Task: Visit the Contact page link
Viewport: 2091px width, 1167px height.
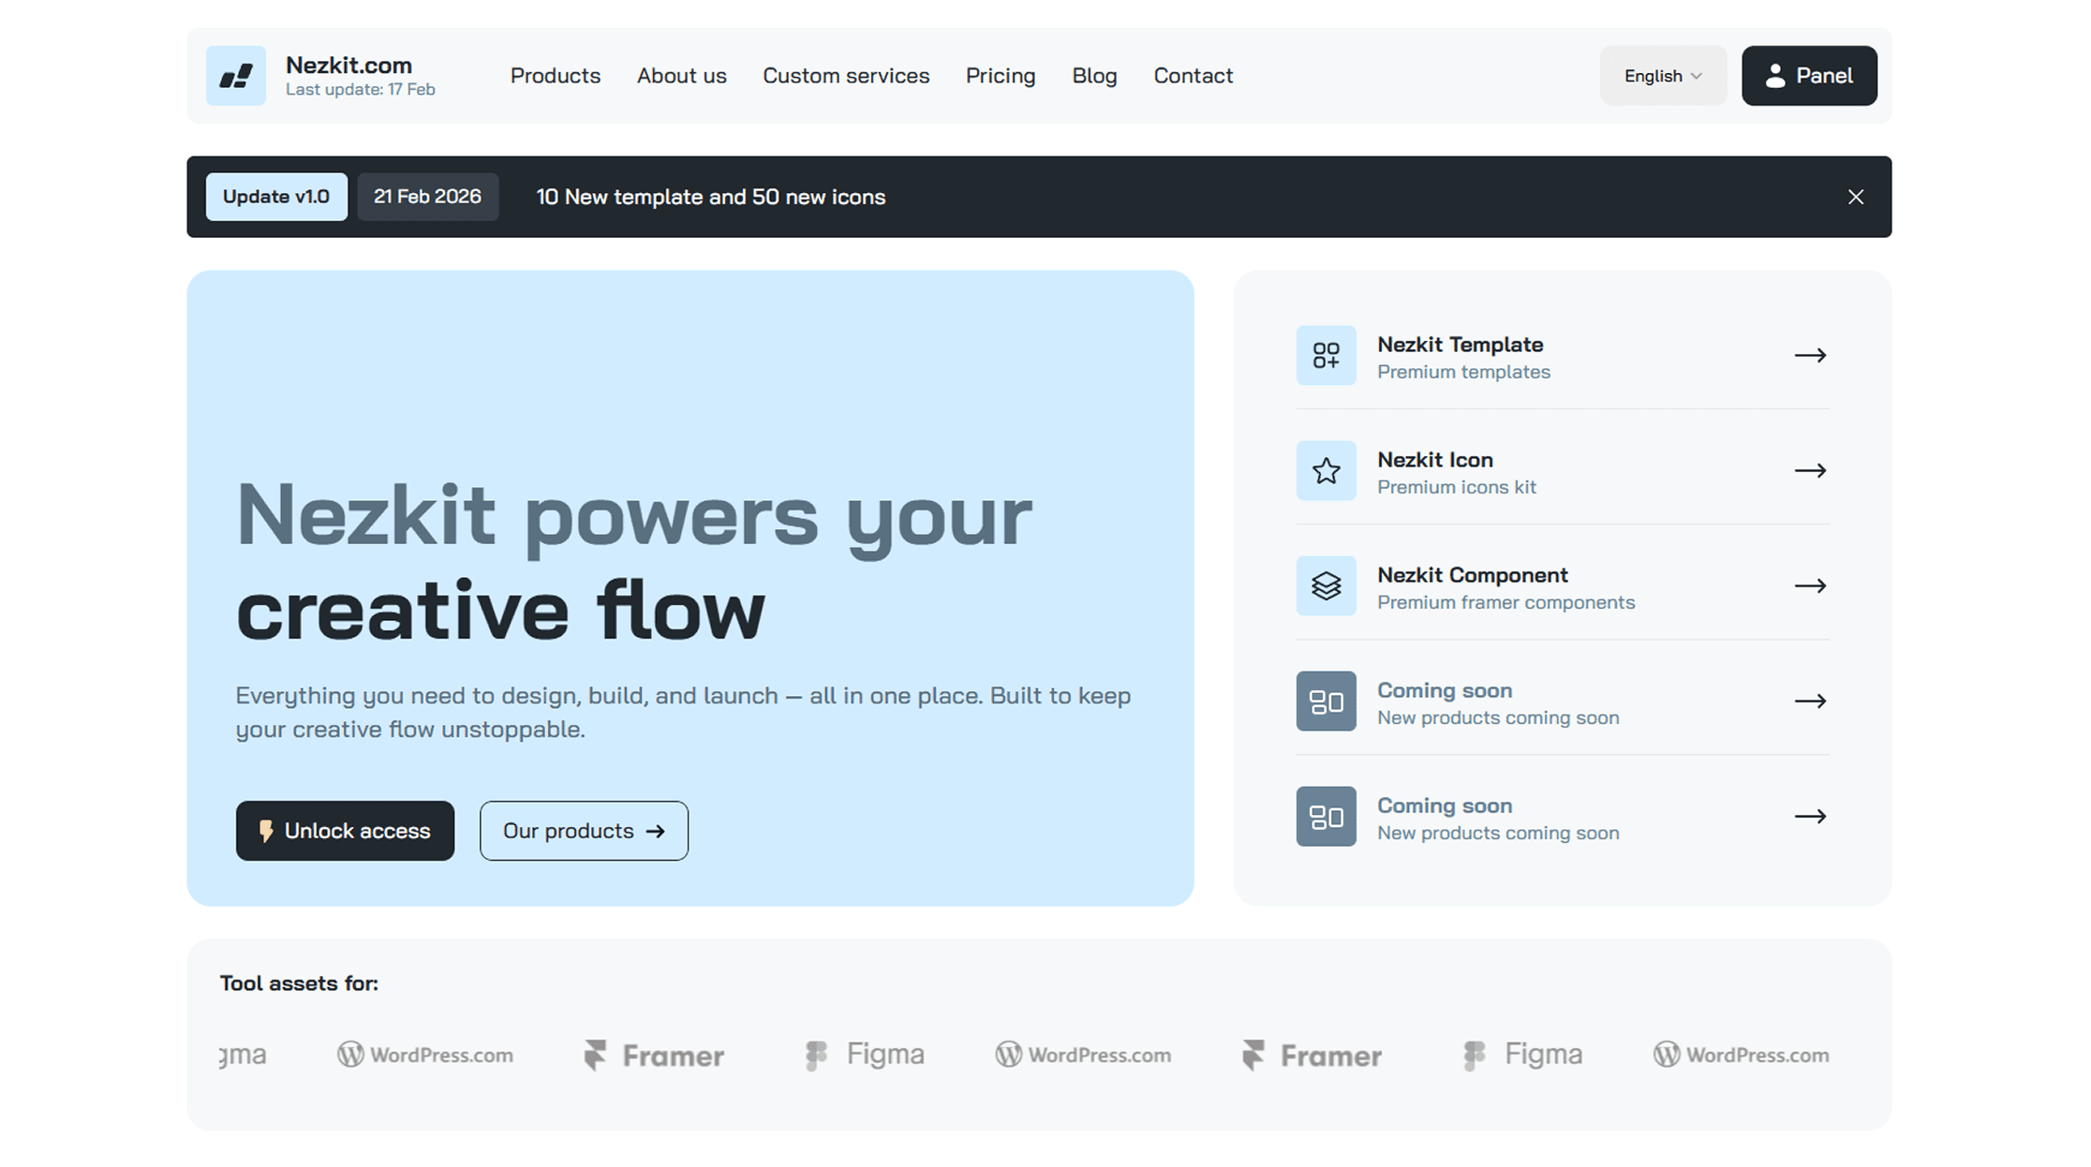Action: [x=1193, y=76]
